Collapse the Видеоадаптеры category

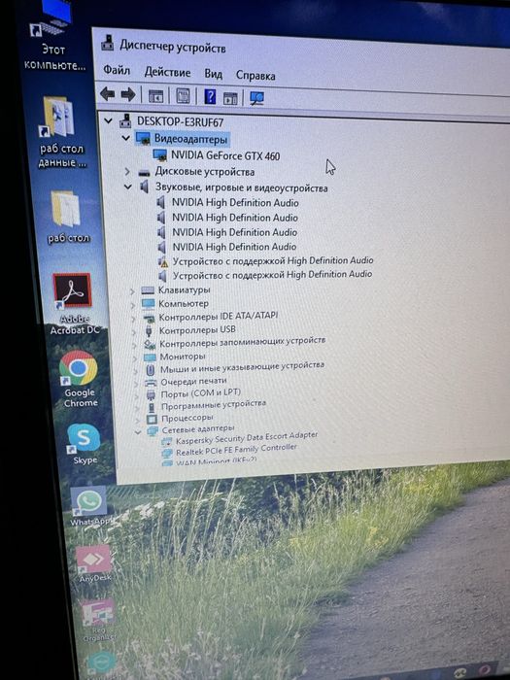click(126, 139)
